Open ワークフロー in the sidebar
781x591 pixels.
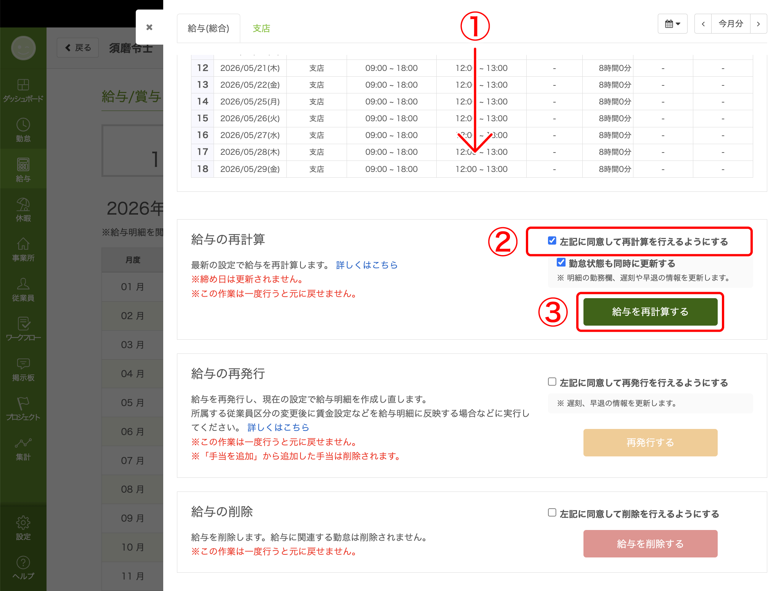tap(23, 329)
